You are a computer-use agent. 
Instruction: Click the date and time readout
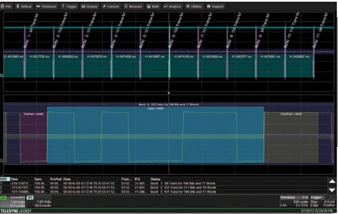317,211
